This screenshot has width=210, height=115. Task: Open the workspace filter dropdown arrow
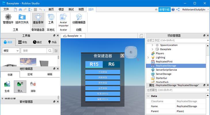tap(208, 40)
